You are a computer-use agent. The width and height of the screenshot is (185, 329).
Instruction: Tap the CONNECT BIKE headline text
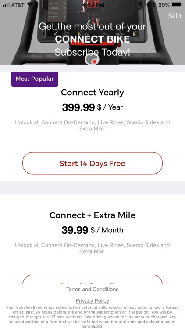92,39
